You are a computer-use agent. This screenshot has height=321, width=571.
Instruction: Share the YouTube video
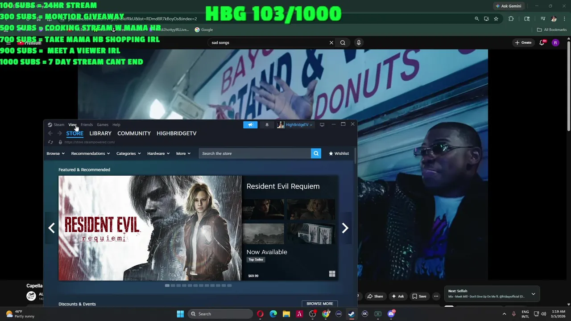click(375, 296)
